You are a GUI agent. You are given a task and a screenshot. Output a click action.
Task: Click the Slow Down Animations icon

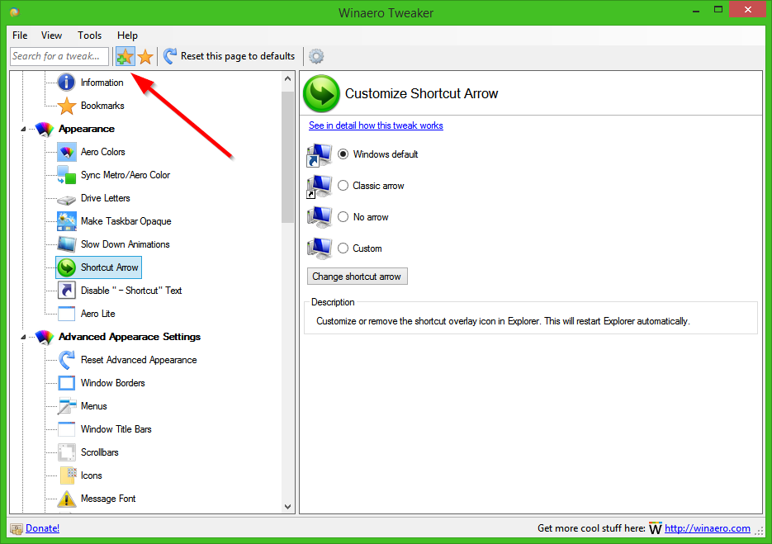click(x=67, y=244)
